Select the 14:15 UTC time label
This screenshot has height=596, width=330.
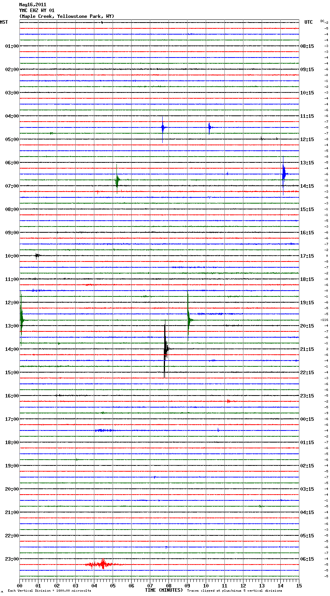pyautogui.click(x=307, y=186)
